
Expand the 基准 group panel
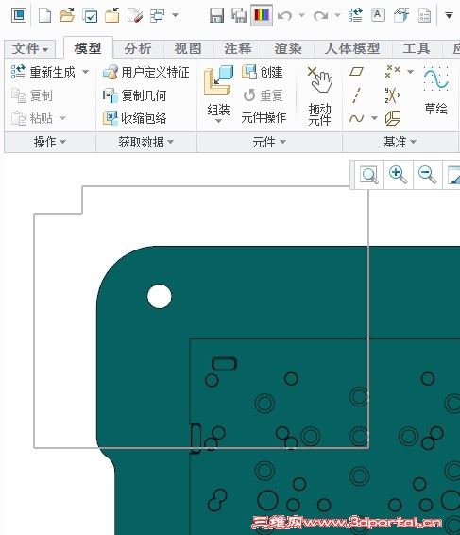(x=400, y=142)
